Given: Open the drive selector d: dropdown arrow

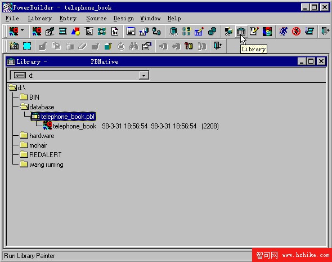Looking at the screenshot, I should 143,76.
